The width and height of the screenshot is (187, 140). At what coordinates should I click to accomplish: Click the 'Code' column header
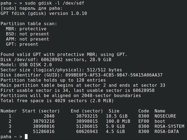(143, 111)
